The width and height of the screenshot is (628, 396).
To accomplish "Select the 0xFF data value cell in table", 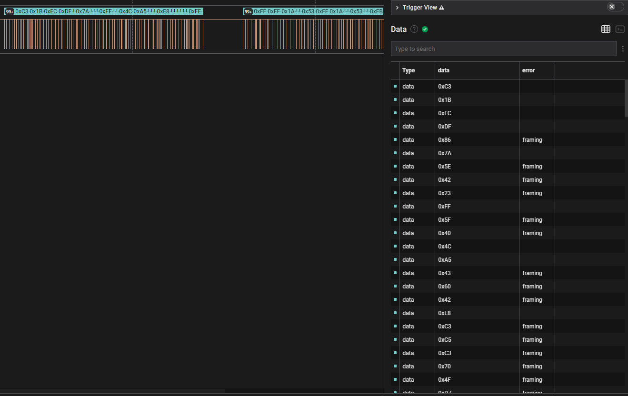I will (477, 206).
